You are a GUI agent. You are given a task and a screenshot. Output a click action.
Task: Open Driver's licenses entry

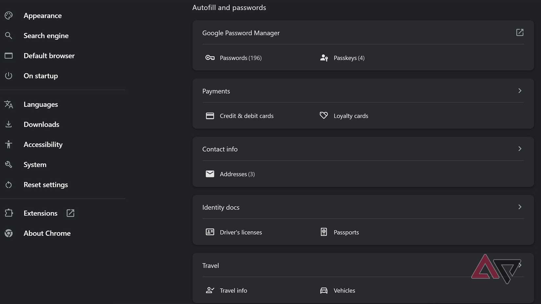click(241, 232)
